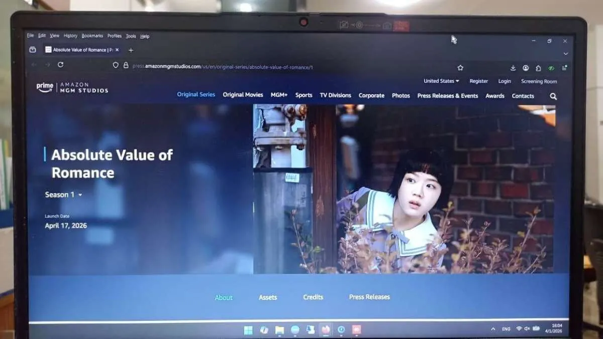Switch to the Credits tab
Viewport: 603px width, 339px height.
313,297
